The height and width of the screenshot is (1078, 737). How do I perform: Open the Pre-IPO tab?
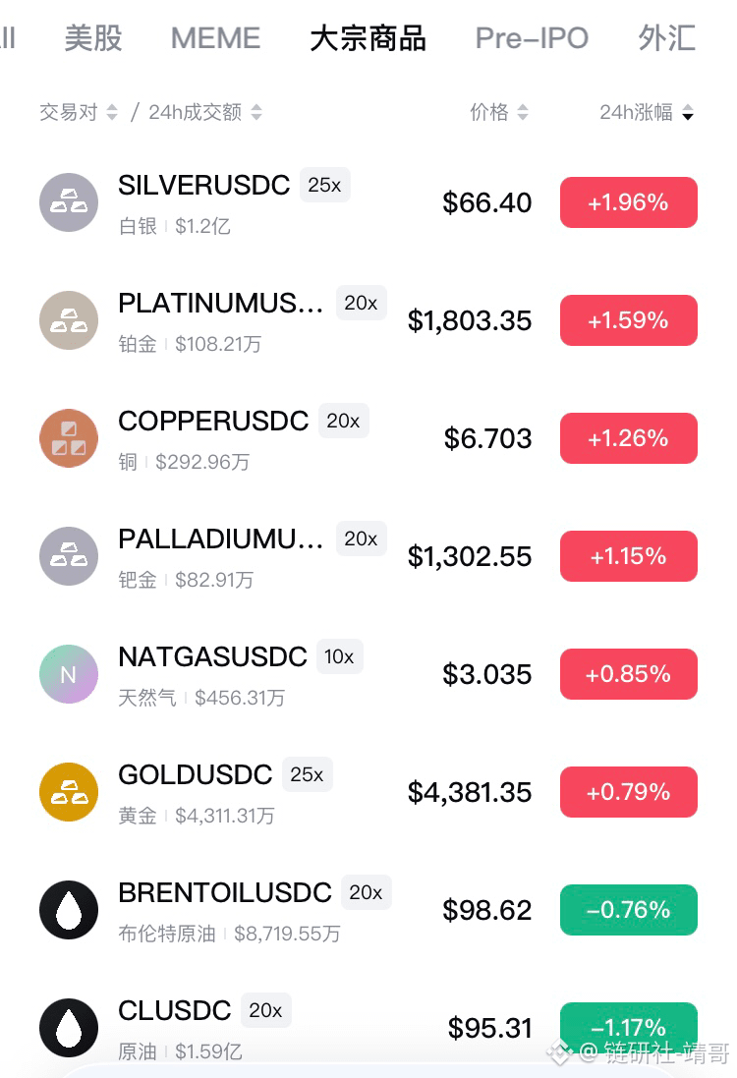coord(533,37)
